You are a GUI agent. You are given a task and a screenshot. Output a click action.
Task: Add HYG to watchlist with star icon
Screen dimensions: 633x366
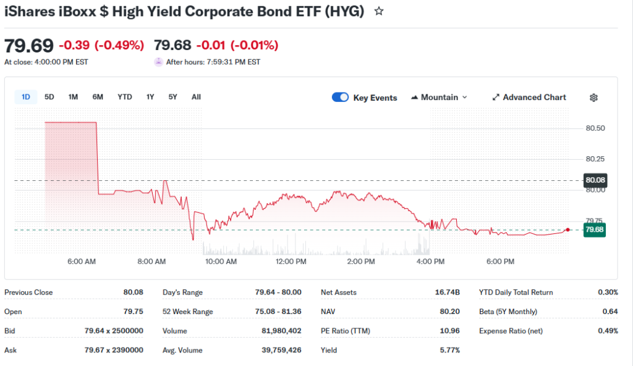coord(379,11)
